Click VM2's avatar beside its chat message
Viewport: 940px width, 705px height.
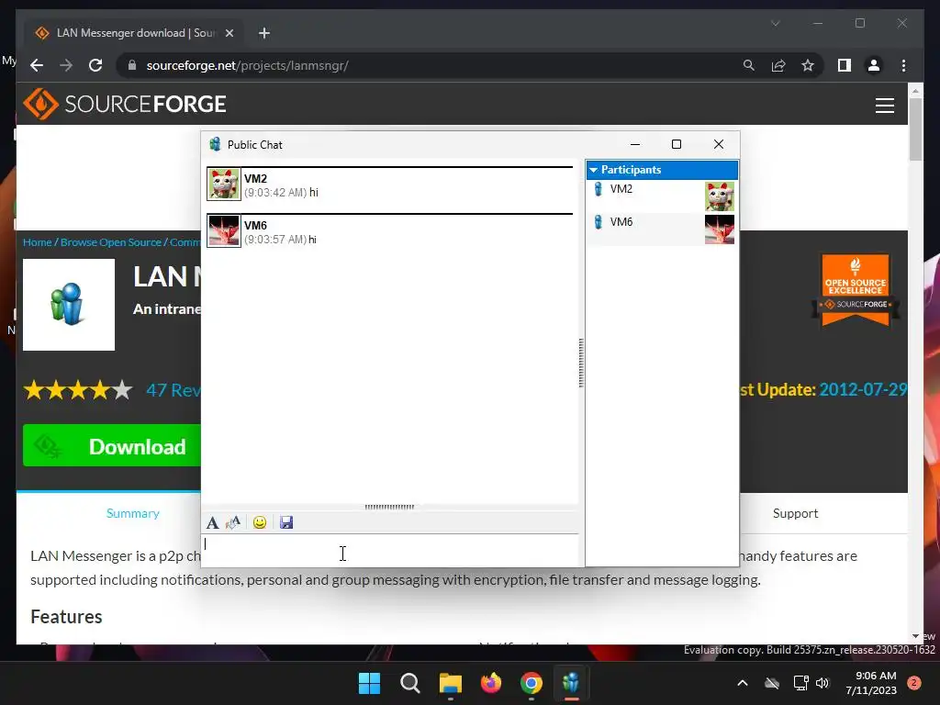pos(224,184)
